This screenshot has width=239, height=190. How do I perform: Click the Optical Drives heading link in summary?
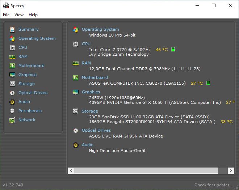pos(96,130)
